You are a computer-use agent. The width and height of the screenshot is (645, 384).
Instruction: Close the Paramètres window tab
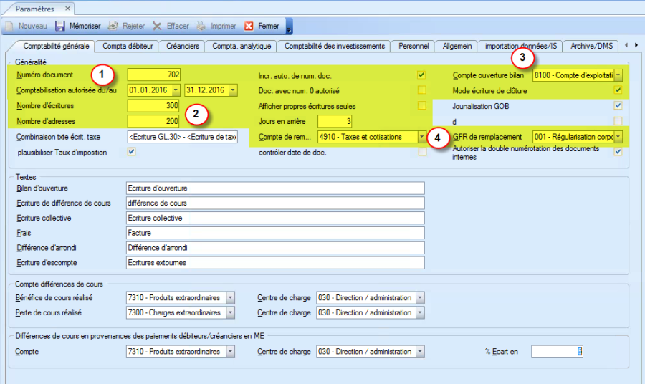click(67, 9)
